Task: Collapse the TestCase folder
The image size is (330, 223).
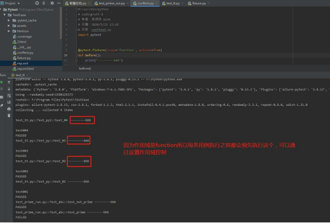Action: click(4, 15)
